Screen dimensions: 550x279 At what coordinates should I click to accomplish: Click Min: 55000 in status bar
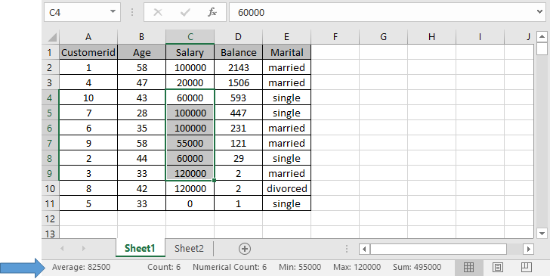point(300,267)
